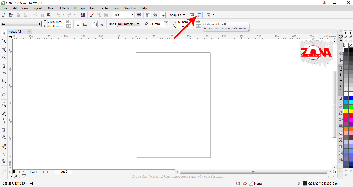The image size is (353, 187).
Task: Click No Color swatch in document palette
Action: click(x=24, y=177)
